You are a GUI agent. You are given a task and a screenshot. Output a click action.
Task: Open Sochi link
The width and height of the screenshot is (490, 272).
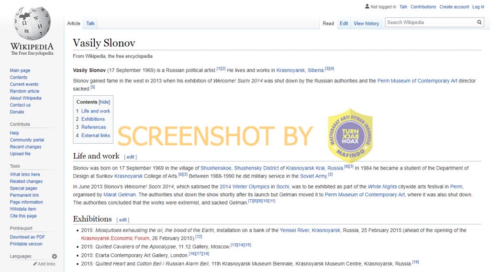tap(282, 187)
